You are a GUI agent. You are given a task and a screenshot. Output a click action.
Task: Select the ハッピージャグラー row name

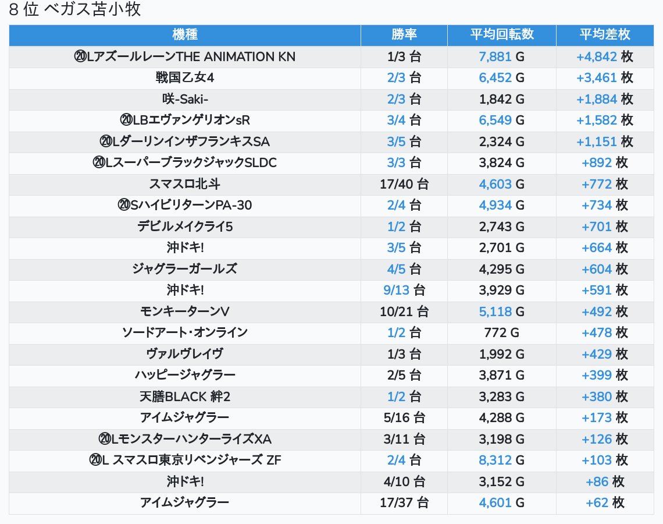(x=185, y=376)
